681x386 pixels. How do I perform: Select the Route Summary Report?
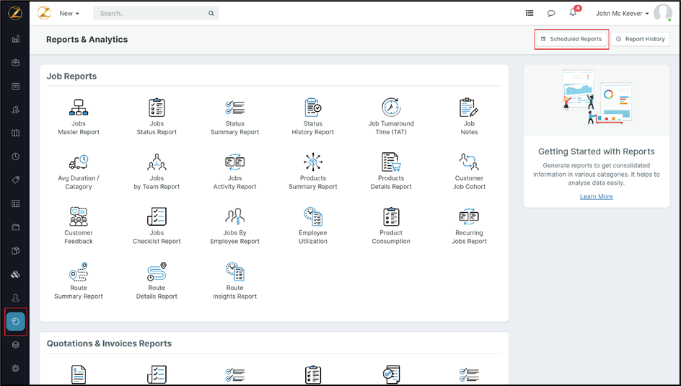click(79, 281)
